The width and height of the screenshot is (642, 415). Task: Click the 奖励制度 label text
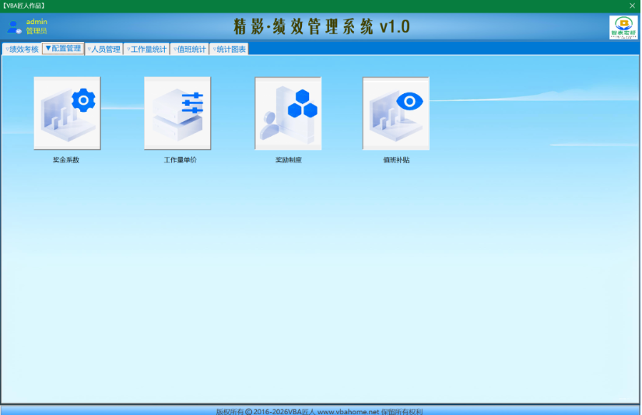[288, 160]
